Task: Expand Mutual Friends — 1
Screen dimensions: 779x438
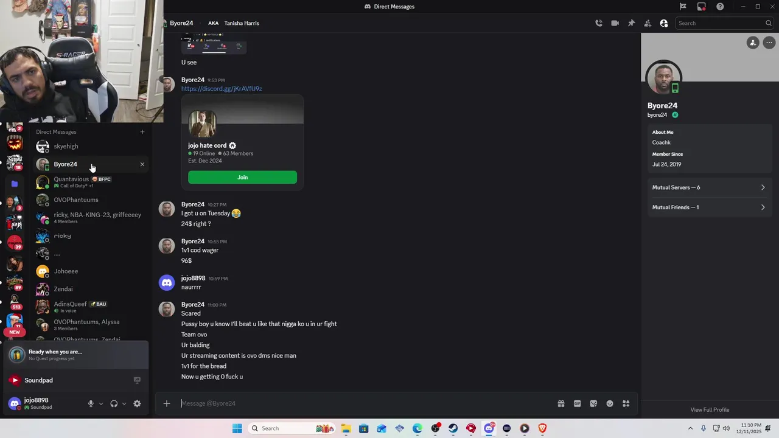Action: (x=709, y=207)
